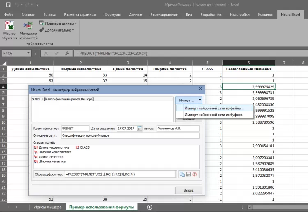Click the Идентификатор text field
The height and width of the screenshot is (212, 308).
(75, 129)
